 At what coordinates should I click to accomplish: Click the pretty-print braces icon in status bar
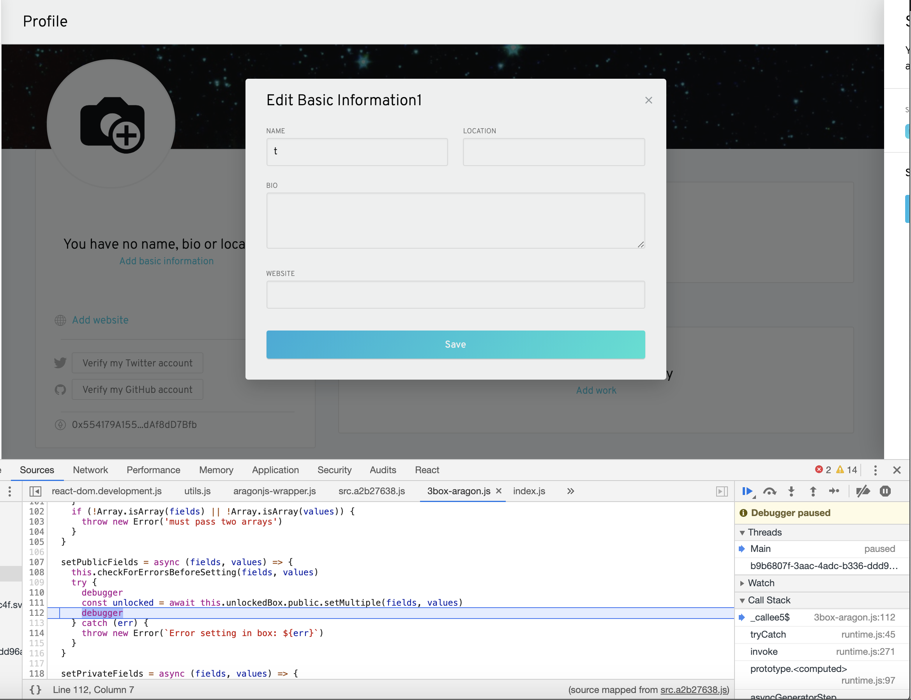(35, 689)
